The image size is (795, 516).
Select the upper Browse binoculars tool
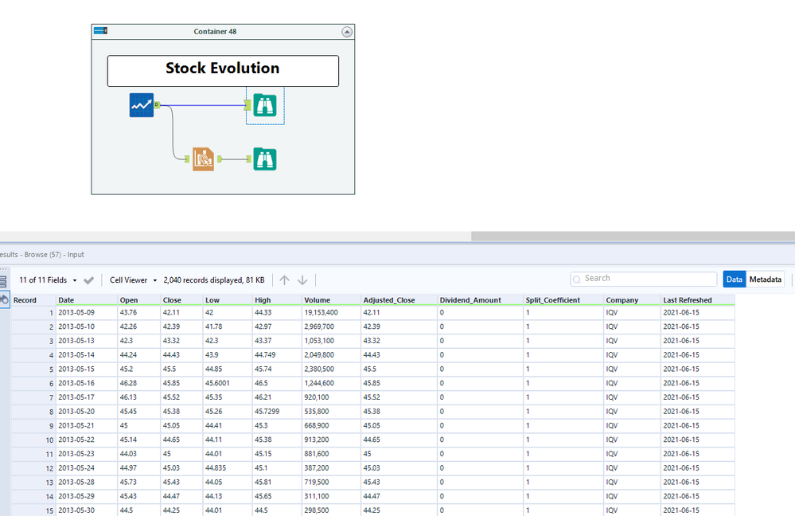264,105
